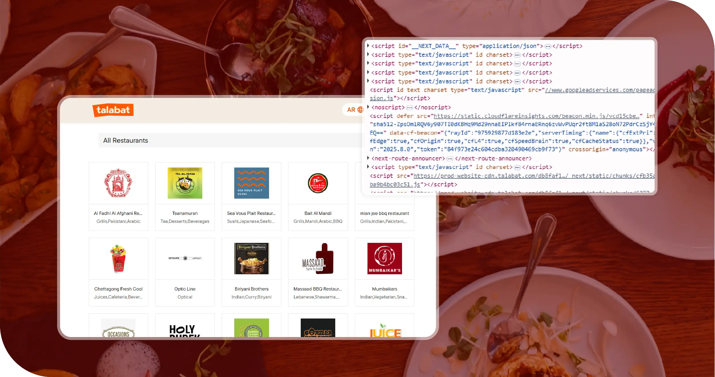
Task: Open the googleadservices script source link
Action: (x=599, y=90)
